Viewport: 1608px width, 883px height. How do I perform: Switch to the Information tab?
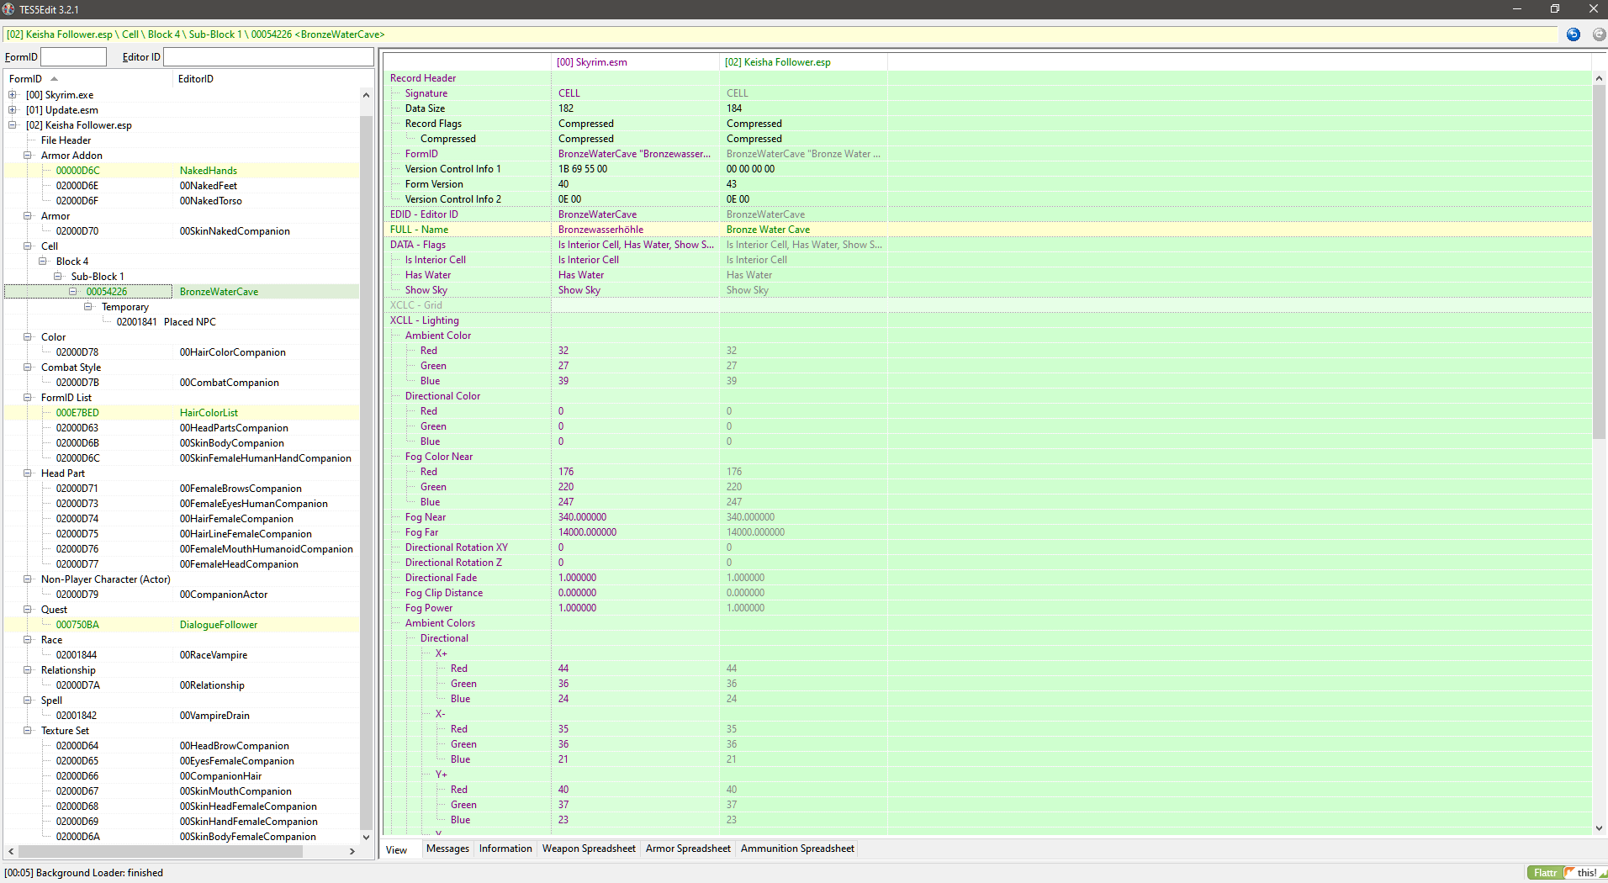click(x=505, y=849)
